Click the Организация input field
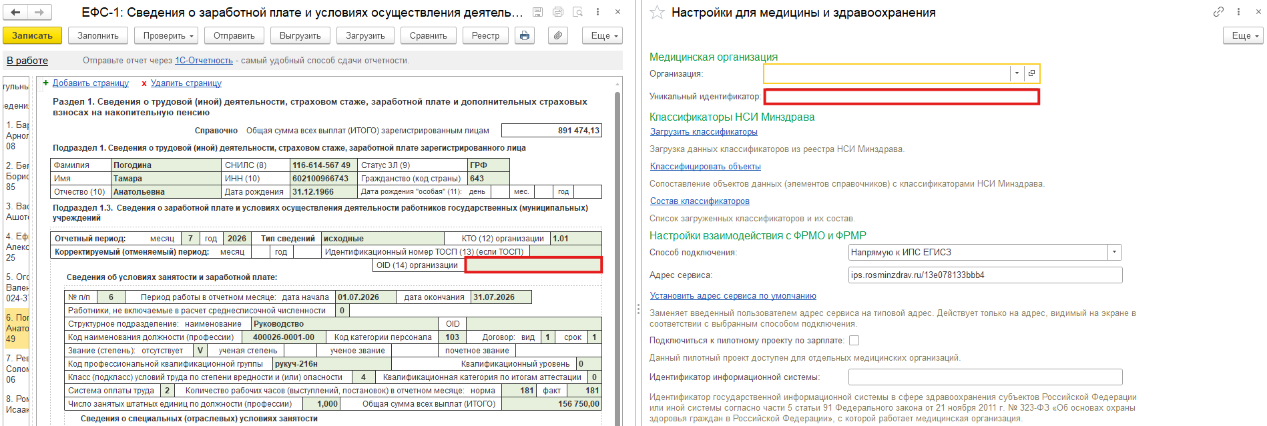1267x426 pixels. [886, 73]
